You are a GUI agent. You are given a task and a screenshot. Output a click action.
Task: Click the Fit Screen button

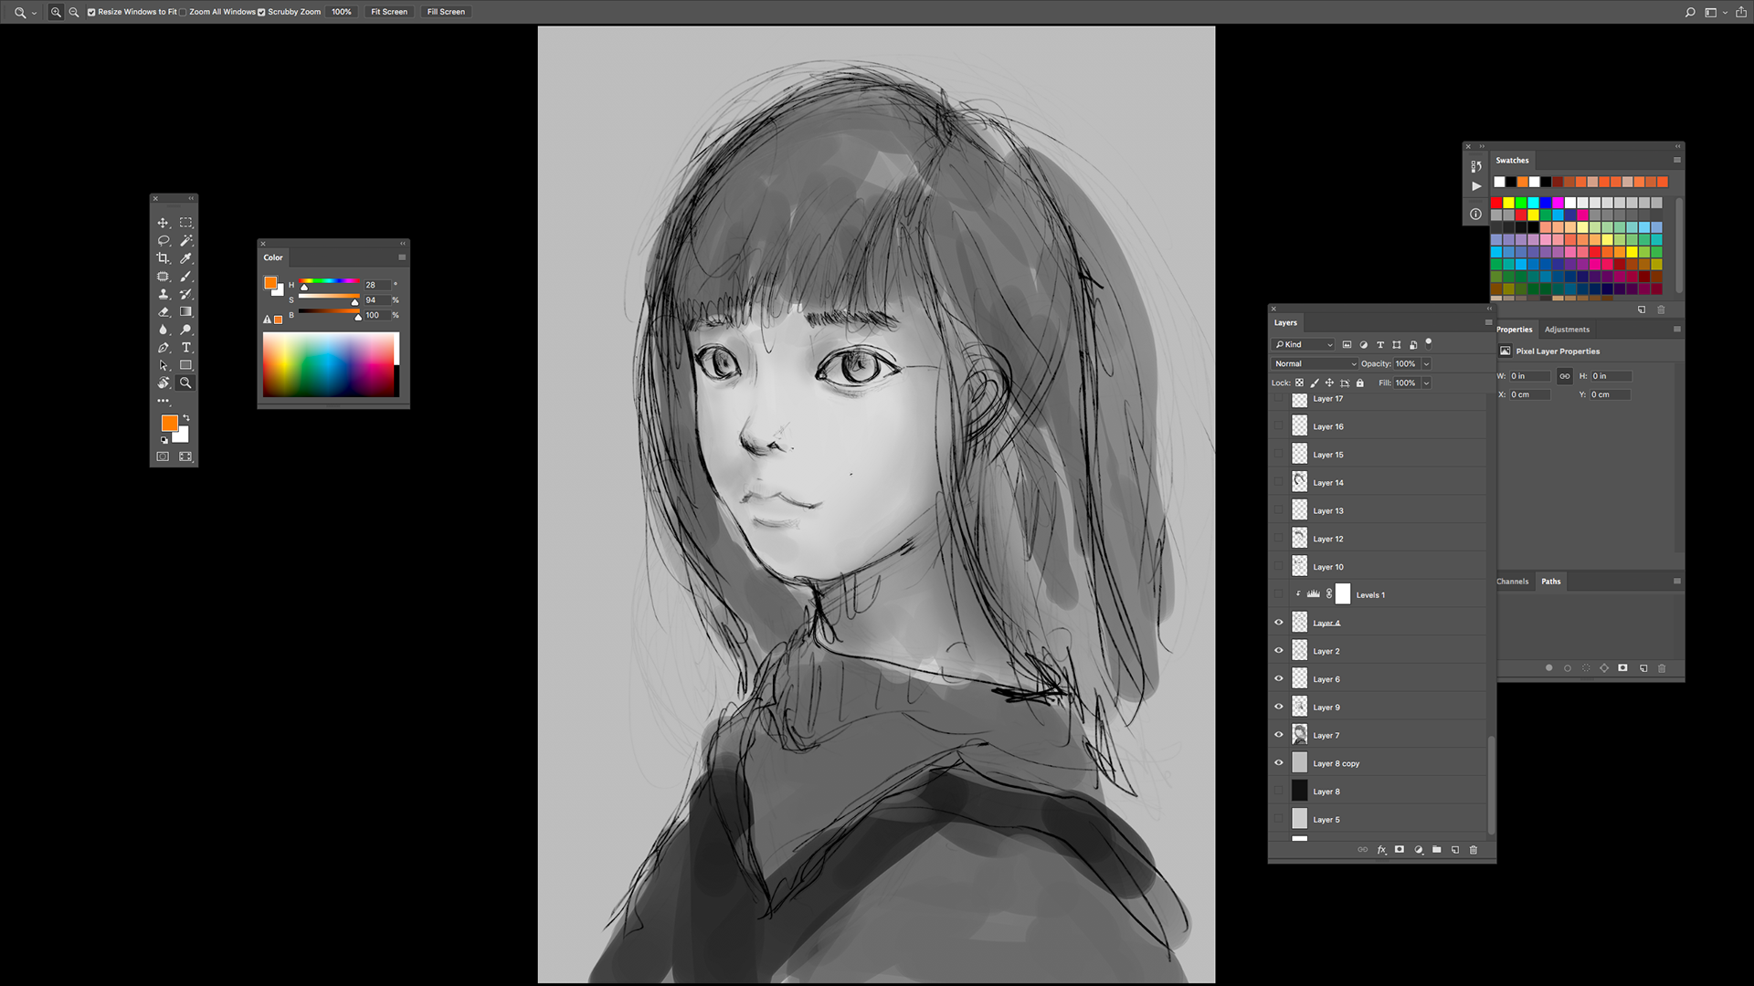tap(389, 12)
